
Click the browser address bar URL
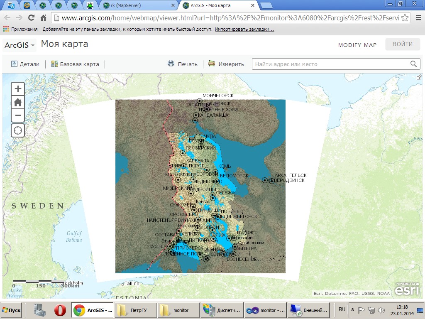pyautogui.click(x=230, y=18)
